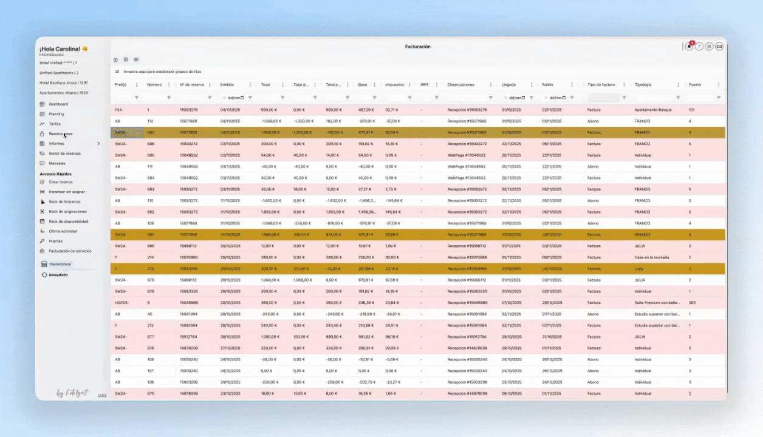Open the Tipo de factura filter dropdown
This screenshot has height=437, width=763.
click(x=604, y=97)
